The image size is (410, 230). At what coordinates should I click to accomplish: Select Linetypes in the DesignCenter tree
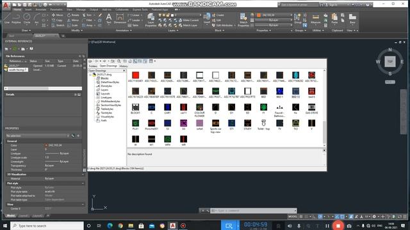tap(106, 98)
